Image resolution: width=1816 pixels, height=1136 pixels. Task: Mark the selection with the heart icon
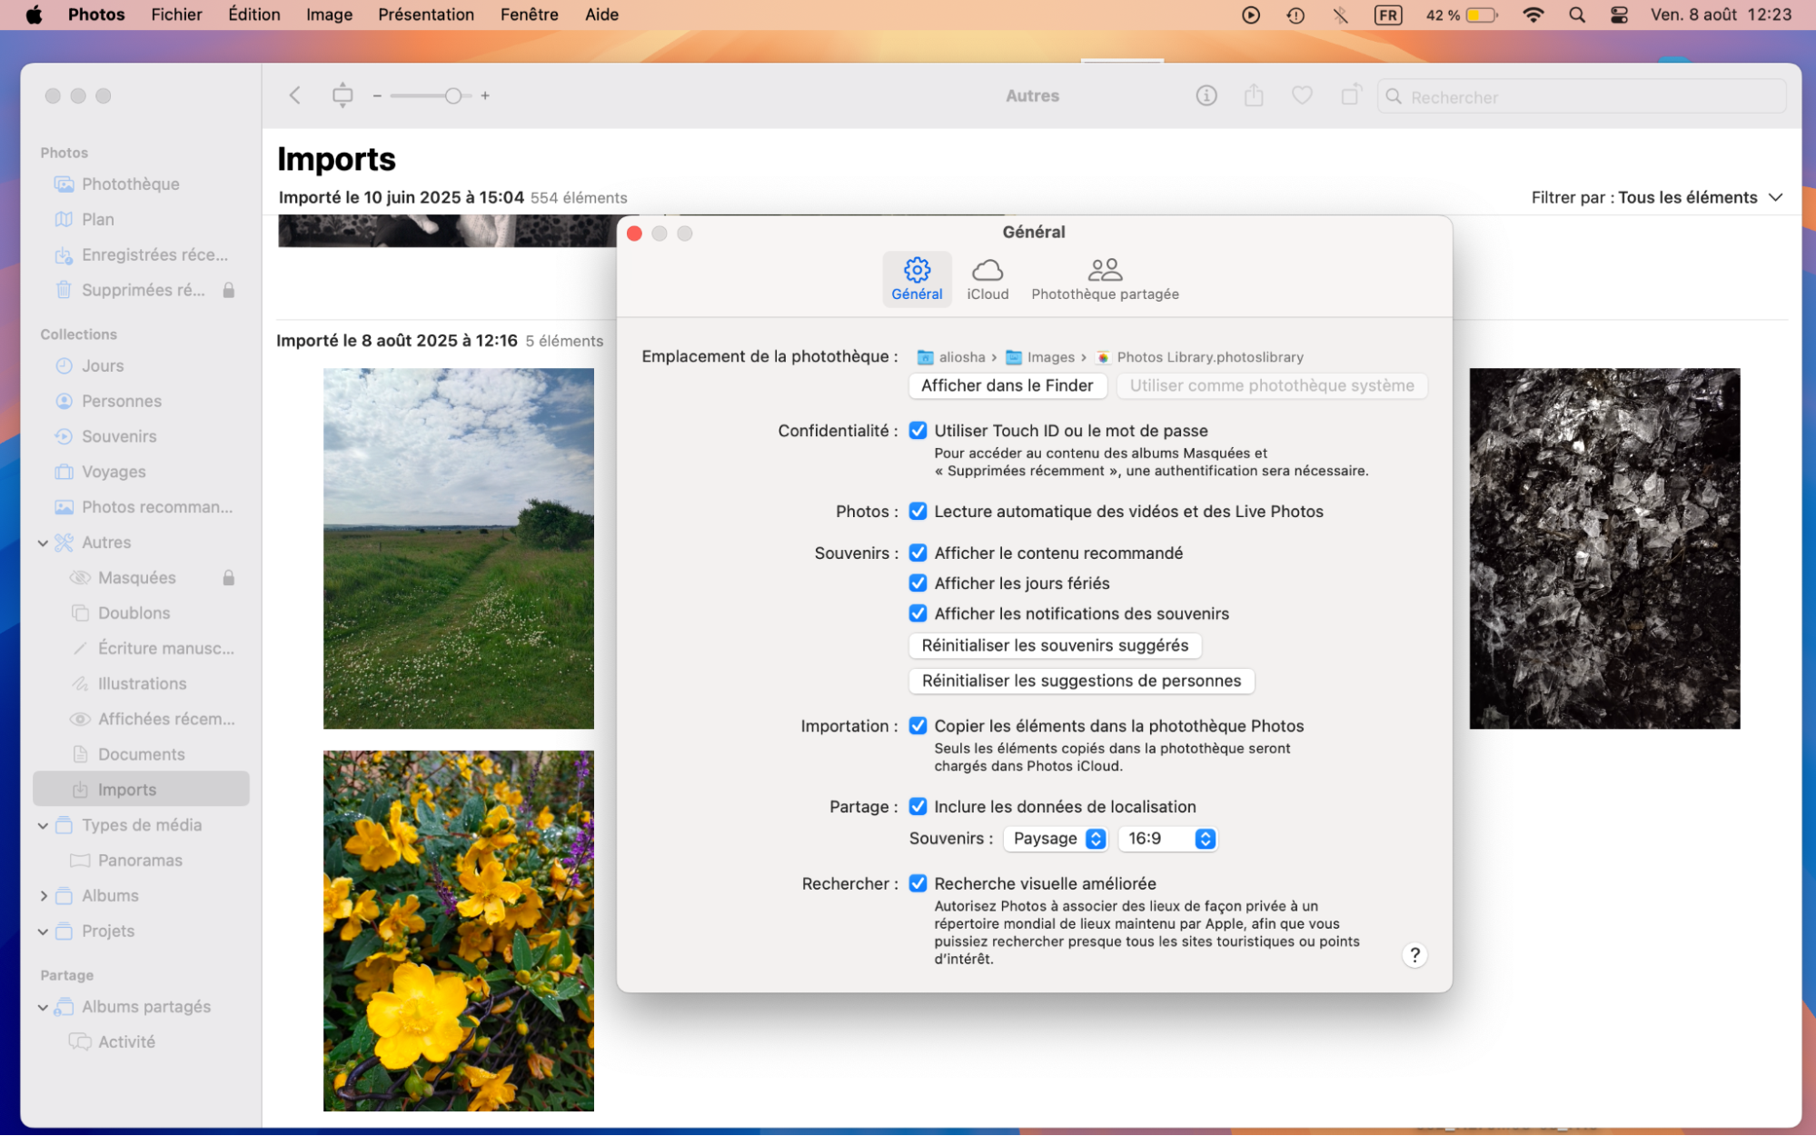pyautogui.click(x=1302, y=95)
